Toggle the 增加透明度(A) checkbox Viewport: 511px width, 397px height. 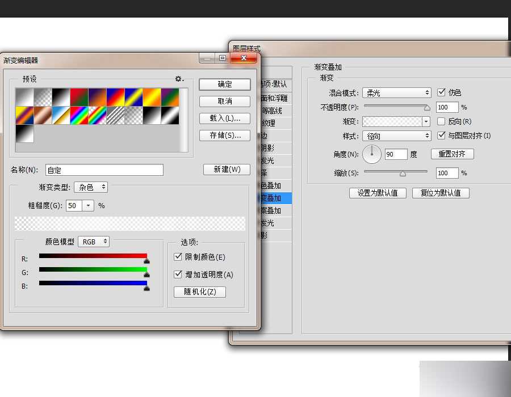178,274
